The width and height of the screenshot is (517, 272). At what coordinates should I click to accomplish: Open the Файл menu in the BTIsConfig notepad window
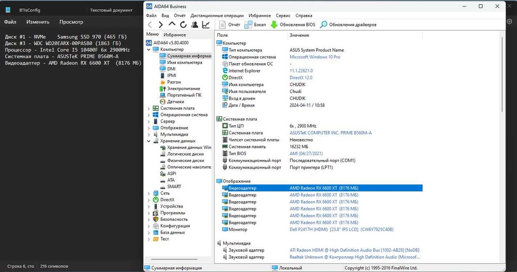coord(10,22)
